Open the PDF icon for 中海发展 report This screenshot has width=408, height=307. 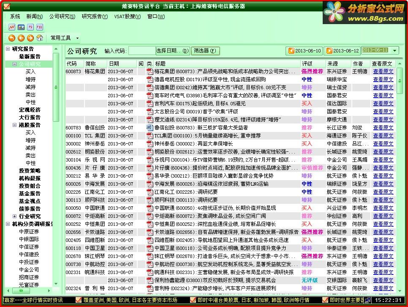150,184
